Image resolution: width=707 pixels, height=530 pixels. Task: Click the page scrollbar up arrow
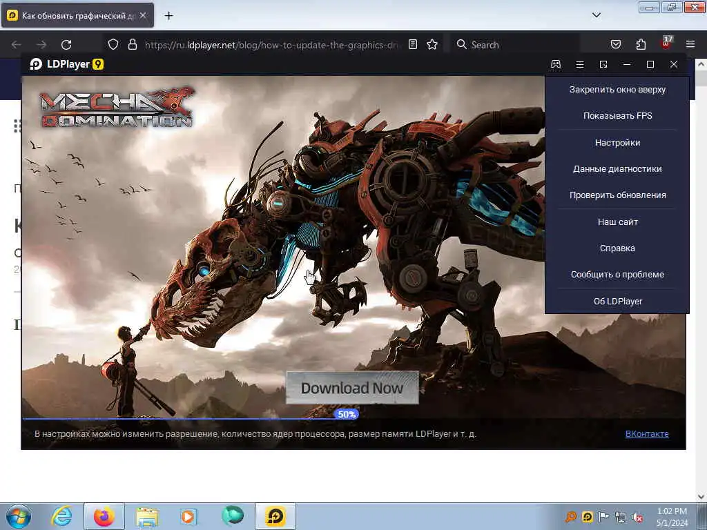(x=701, y=65)
